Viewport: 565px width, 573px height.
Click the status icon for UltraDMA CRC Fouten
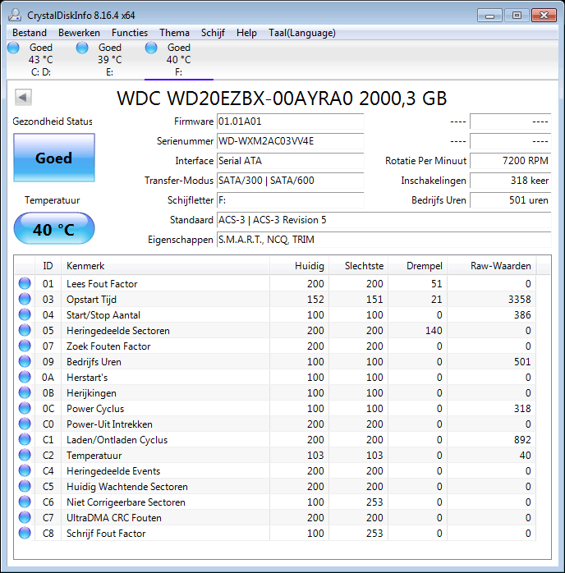[x=25, y=517]
